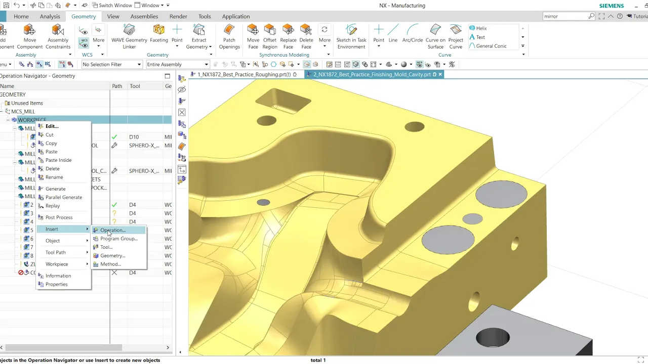Open the Home ribbon tab

(x=21, y=16)
